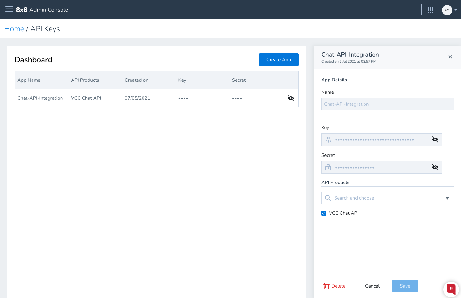Uncheck the VCC Chat API checkbox

point(324,213)
